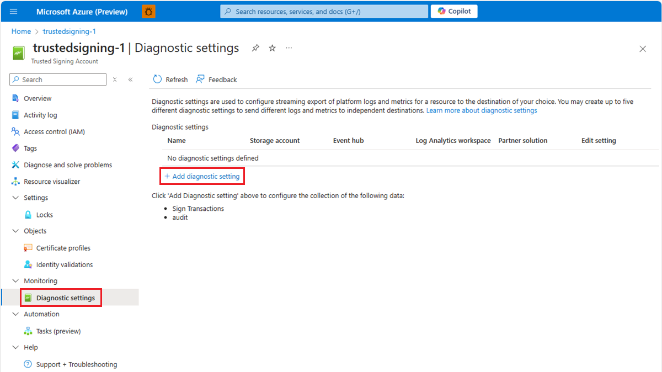
Task: Click the Edit setting column header
Action: click(599, 140)
